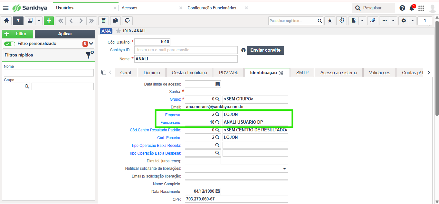Open the more options ellipsis button

(x=385, y=21)
